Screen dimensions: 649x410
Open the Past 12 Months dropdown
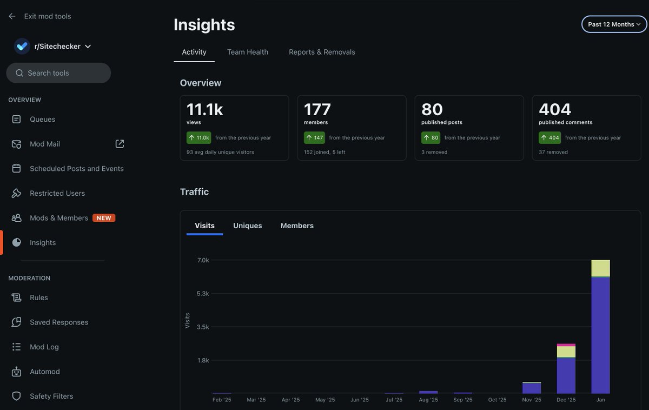point(614,24)
